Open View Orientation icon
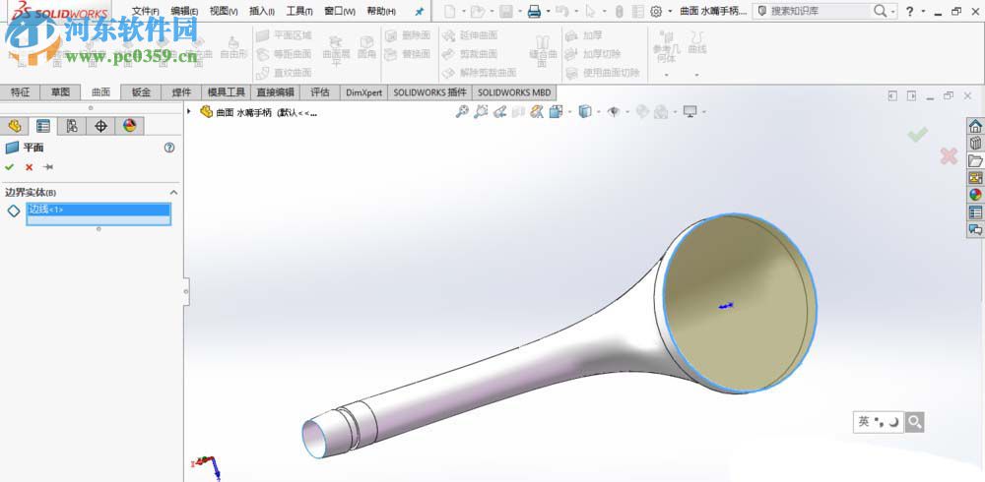 tap(556, 112)
